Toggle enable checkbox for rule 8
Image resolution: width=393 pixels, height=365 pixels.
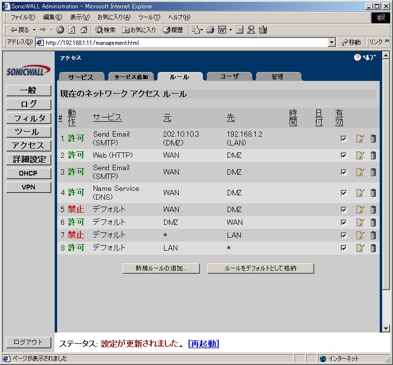(x=344, y=248)
